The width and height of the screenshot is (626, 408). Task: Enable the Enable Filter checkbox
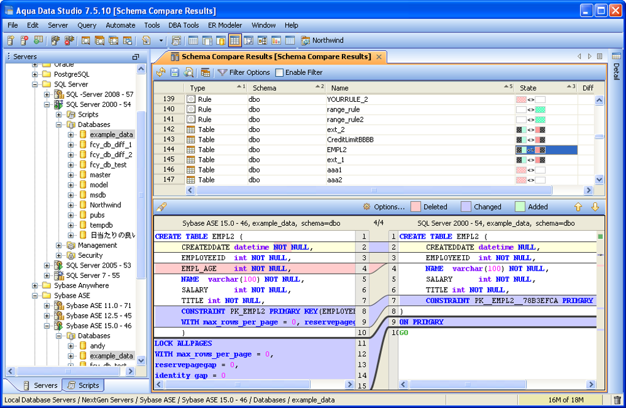click(280, 72)
